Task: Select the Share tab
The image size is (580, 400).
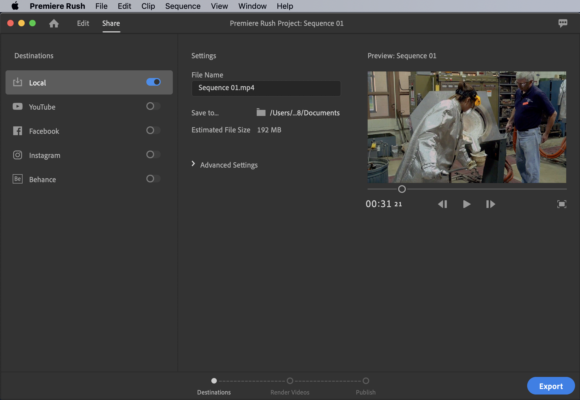Action: [111, 23]
